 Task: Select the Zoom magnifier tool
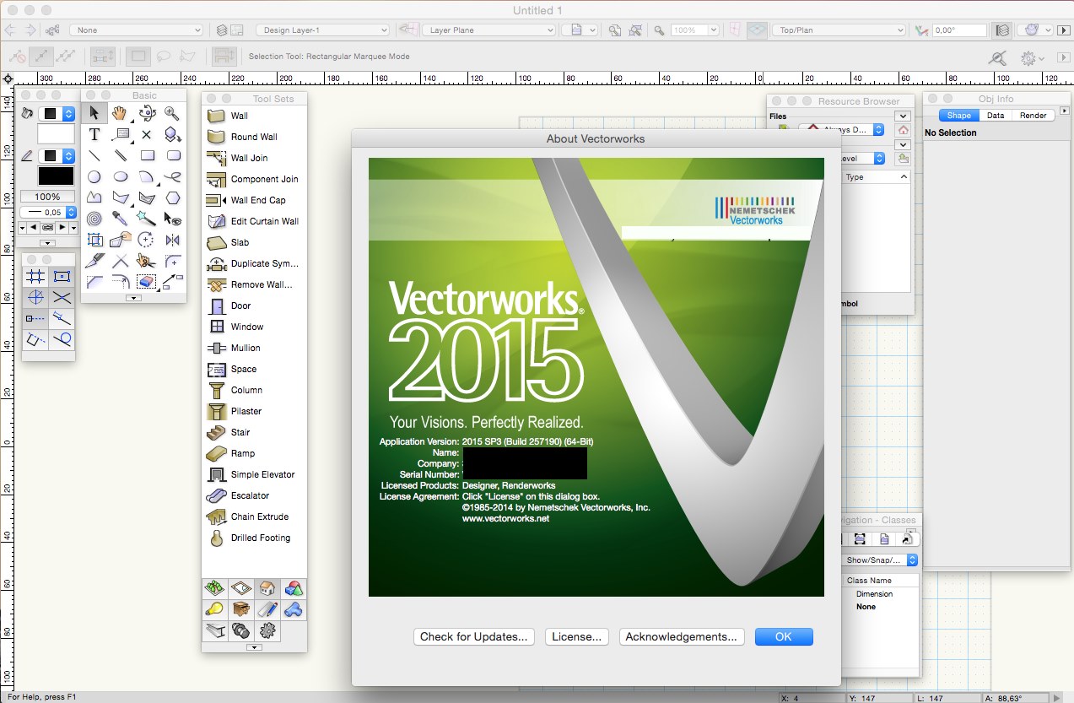[x=172, y=113]
